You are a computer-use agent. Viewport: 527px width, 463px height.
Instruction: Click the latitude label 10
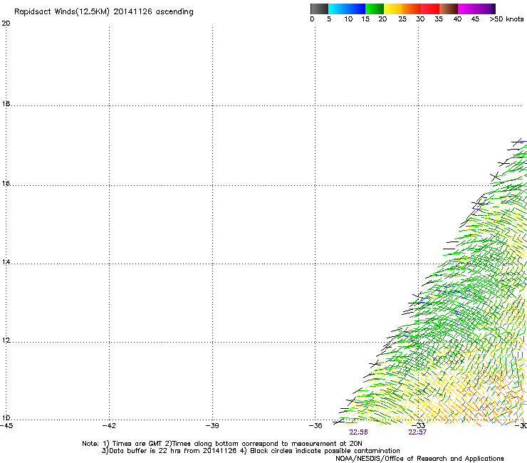[x=6, y=418]
